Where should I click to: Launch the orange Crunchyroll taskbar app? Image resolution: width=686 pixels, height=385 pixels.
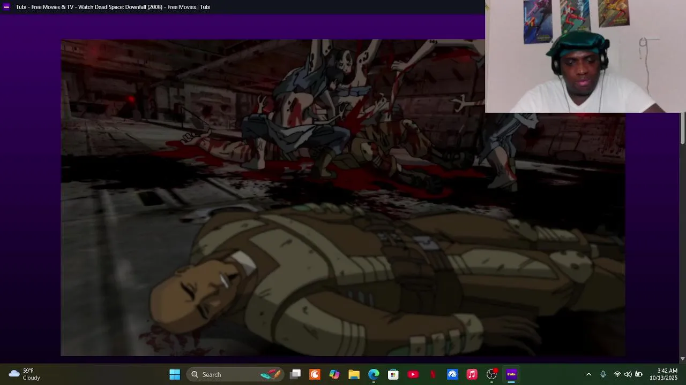315,374
